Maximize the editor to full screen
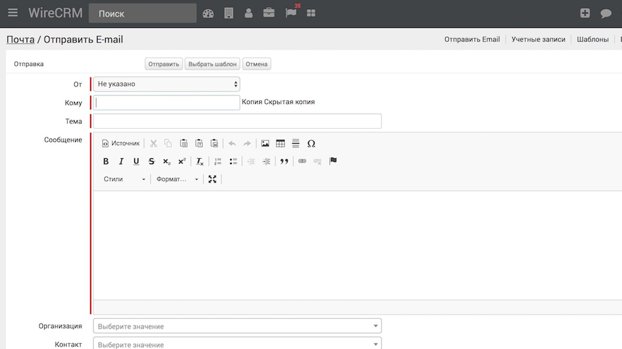 [x=212, y=179]
